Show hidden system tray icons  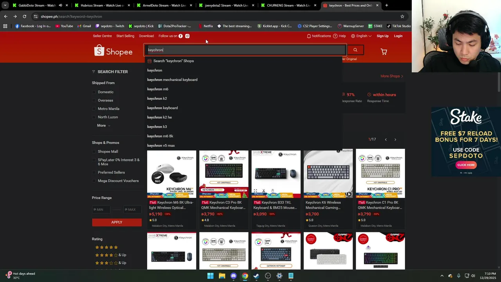(x=442, y=276)
